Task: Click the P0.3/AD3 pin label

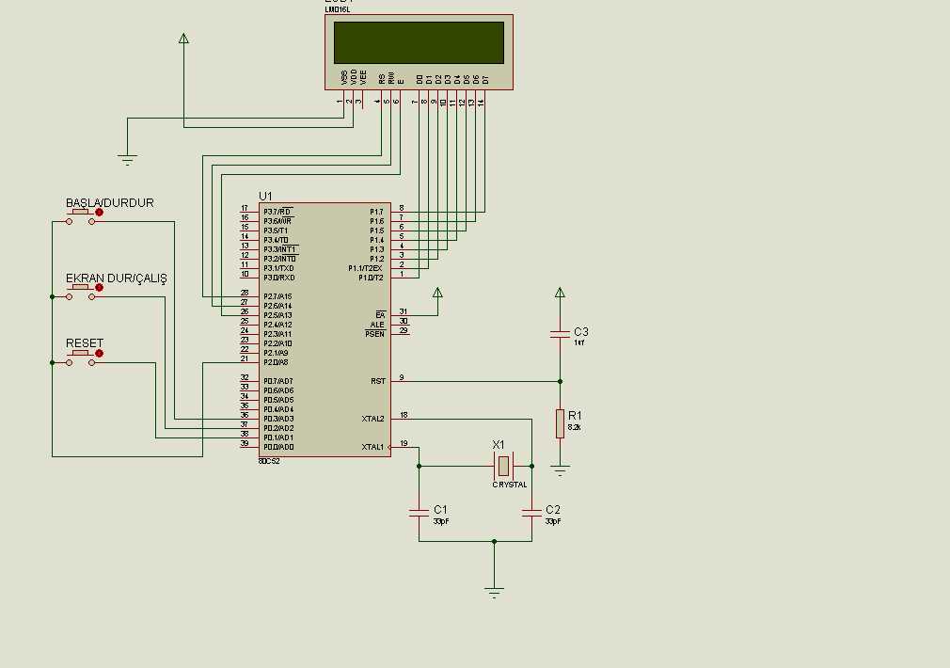Action: (278, 419)
